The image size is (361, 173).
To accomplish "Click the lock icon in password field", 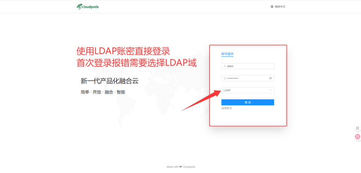I will [225, 78].
